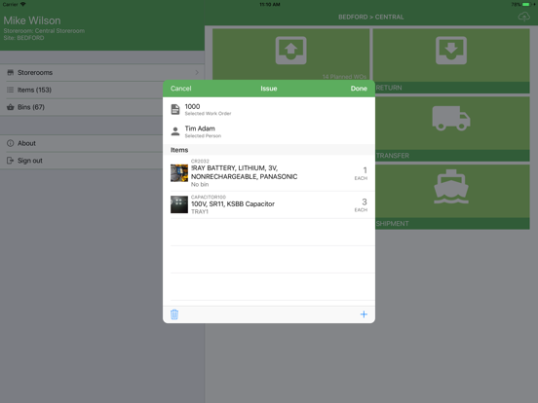The image size is (538, 403).
Task: Select the Transfer truck icon
Action: click(451, 118)
